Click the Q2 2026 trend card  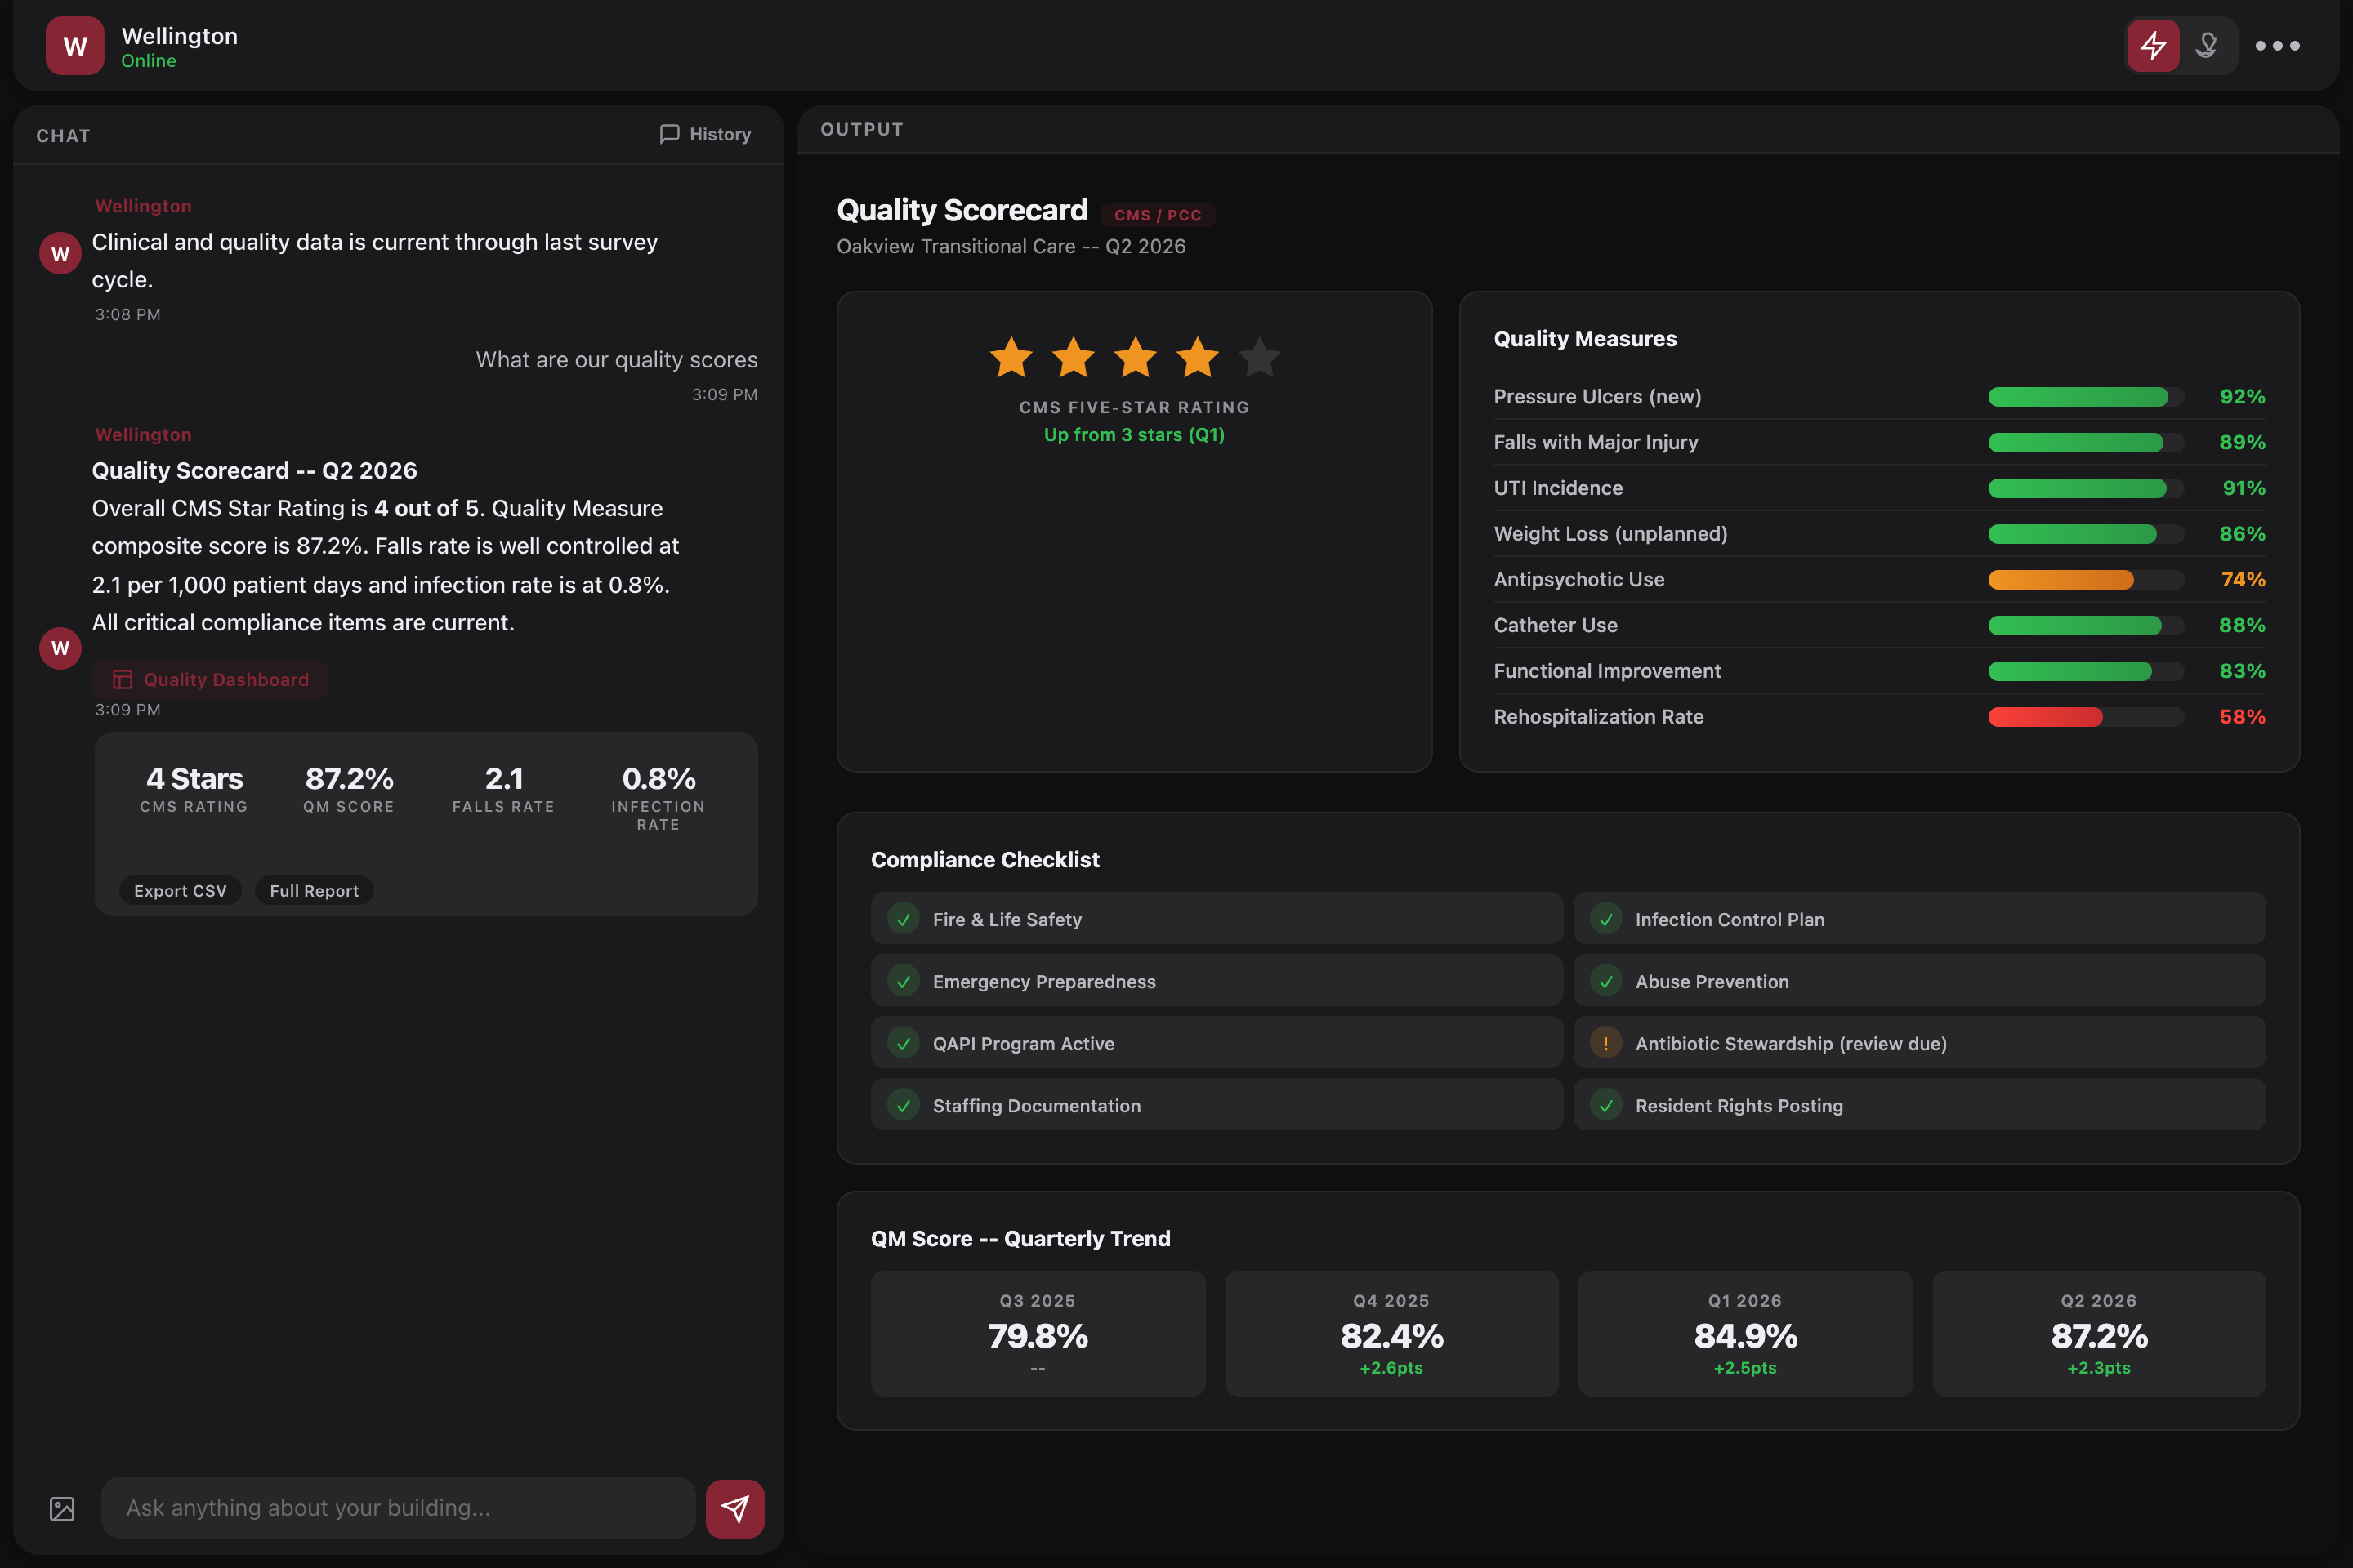pos(2099,1333)
